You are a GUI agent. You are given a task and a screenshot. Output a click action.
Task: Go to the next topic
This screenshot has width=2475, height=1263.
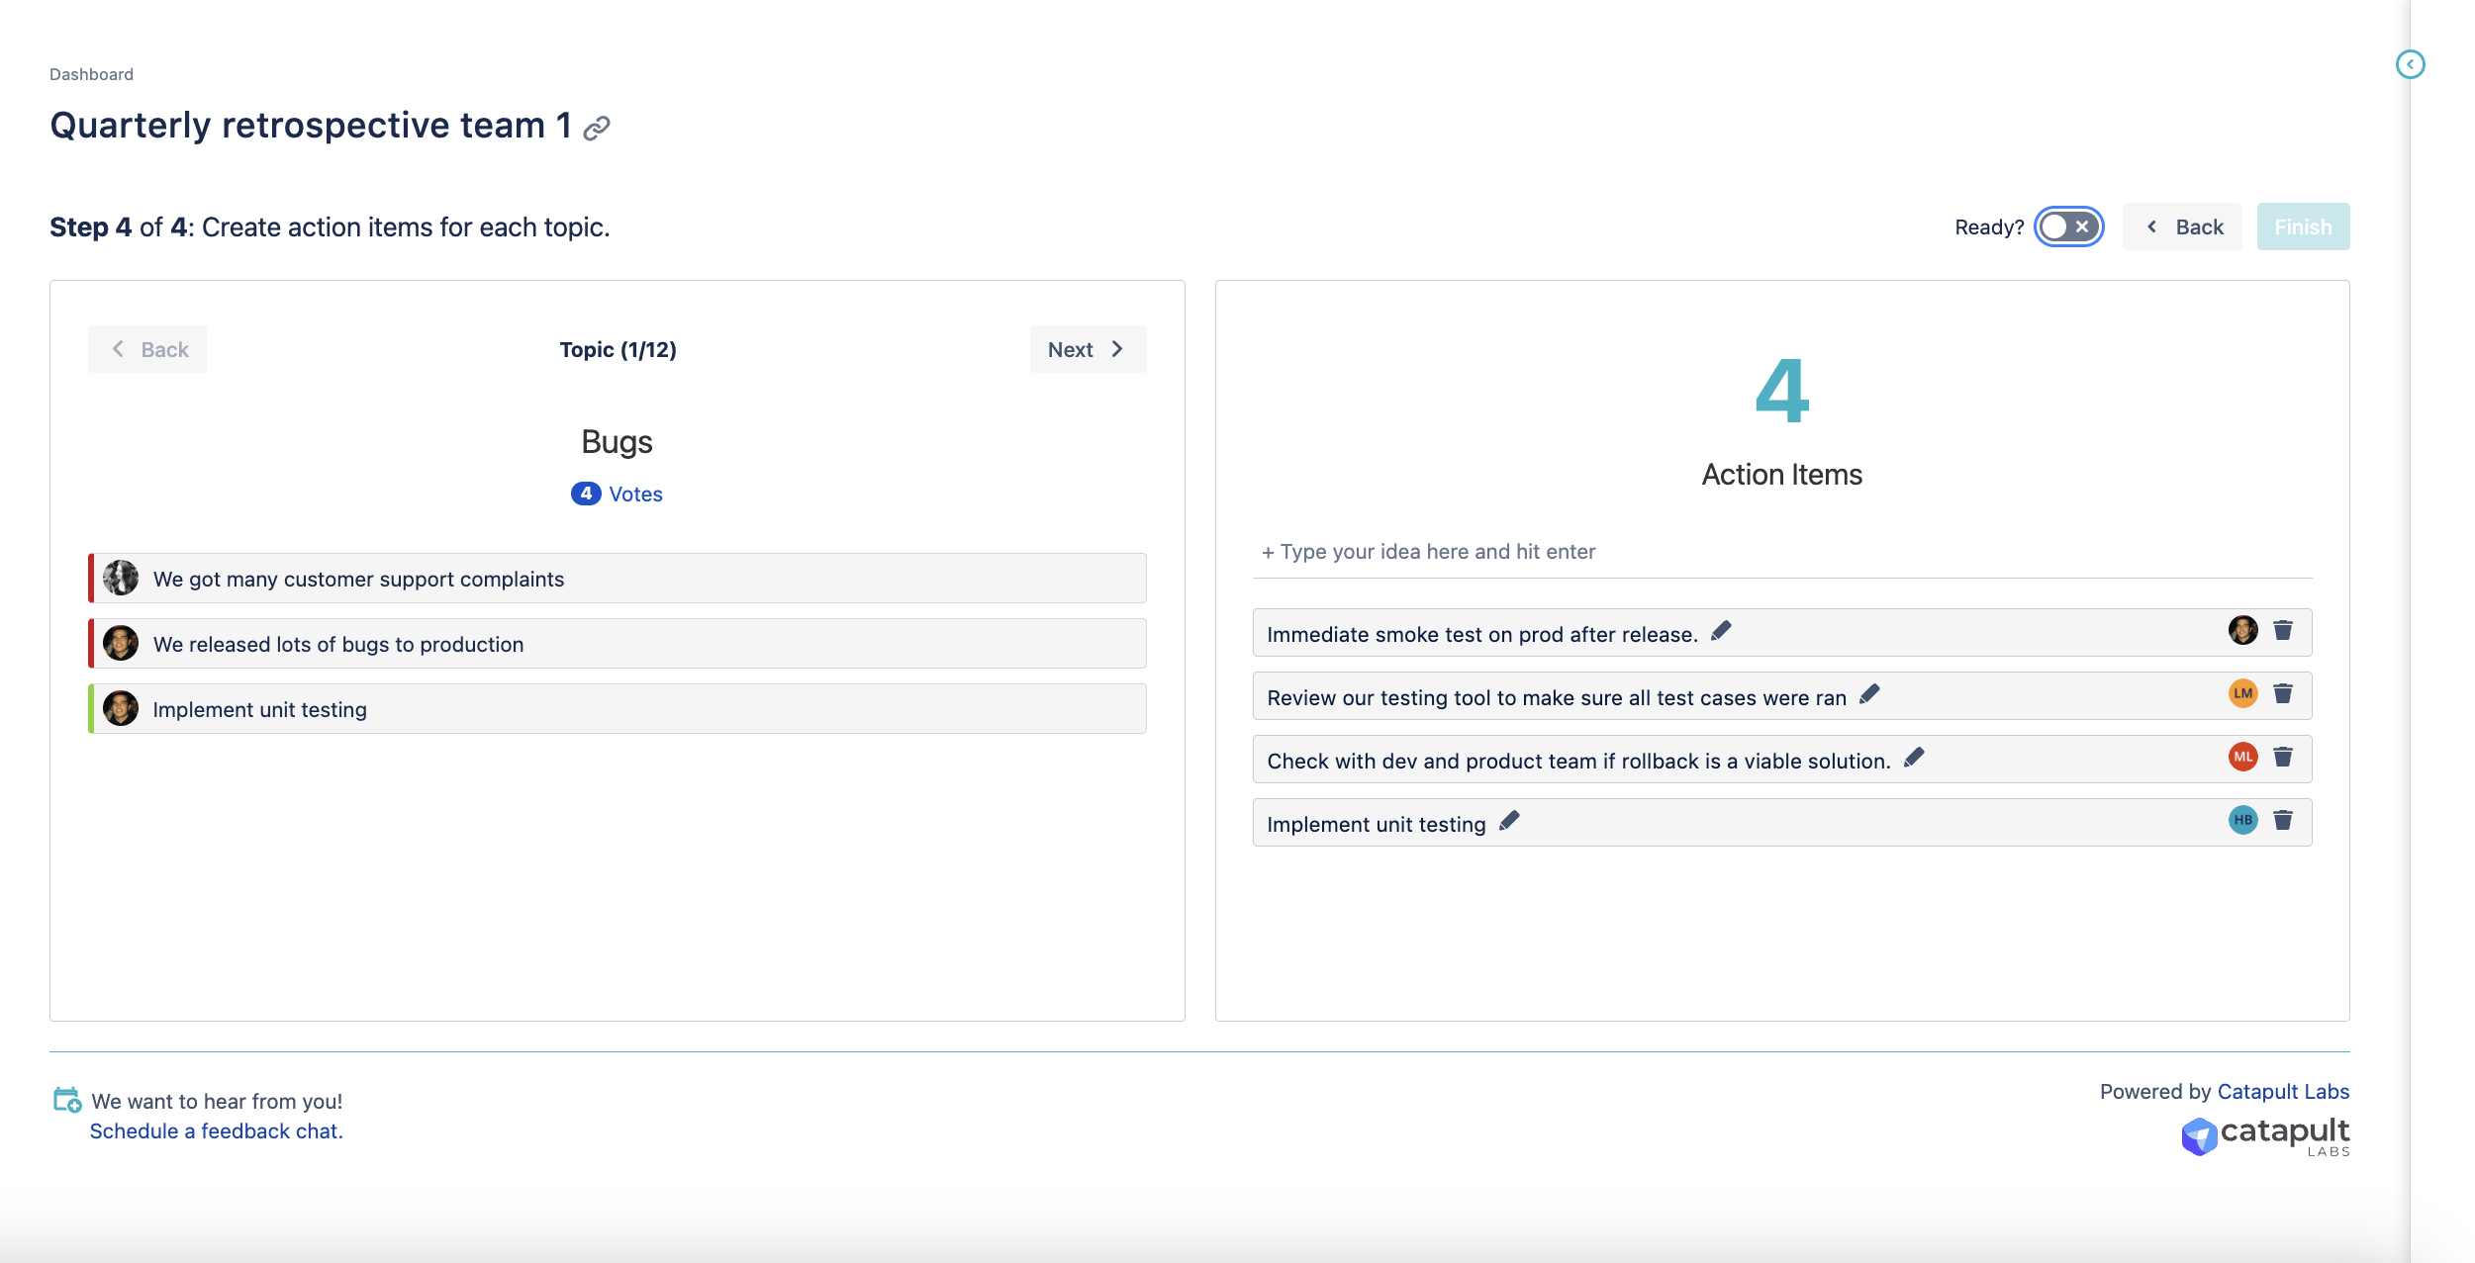pos(1088,350)
